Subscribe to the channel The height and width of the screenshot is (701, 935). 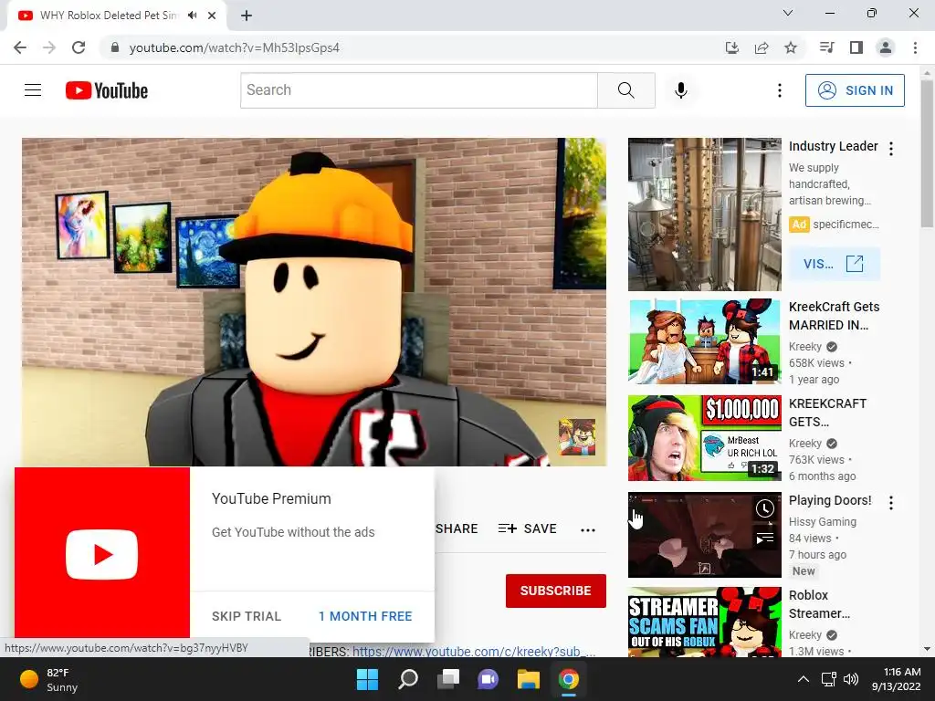[x=556, y=591]
